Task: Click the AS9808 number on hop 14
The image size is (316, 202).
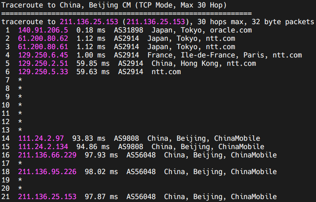Action: (x=126, y=138)
